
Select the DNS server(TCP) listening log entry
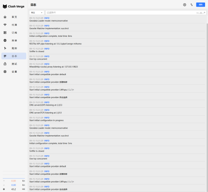117,111
